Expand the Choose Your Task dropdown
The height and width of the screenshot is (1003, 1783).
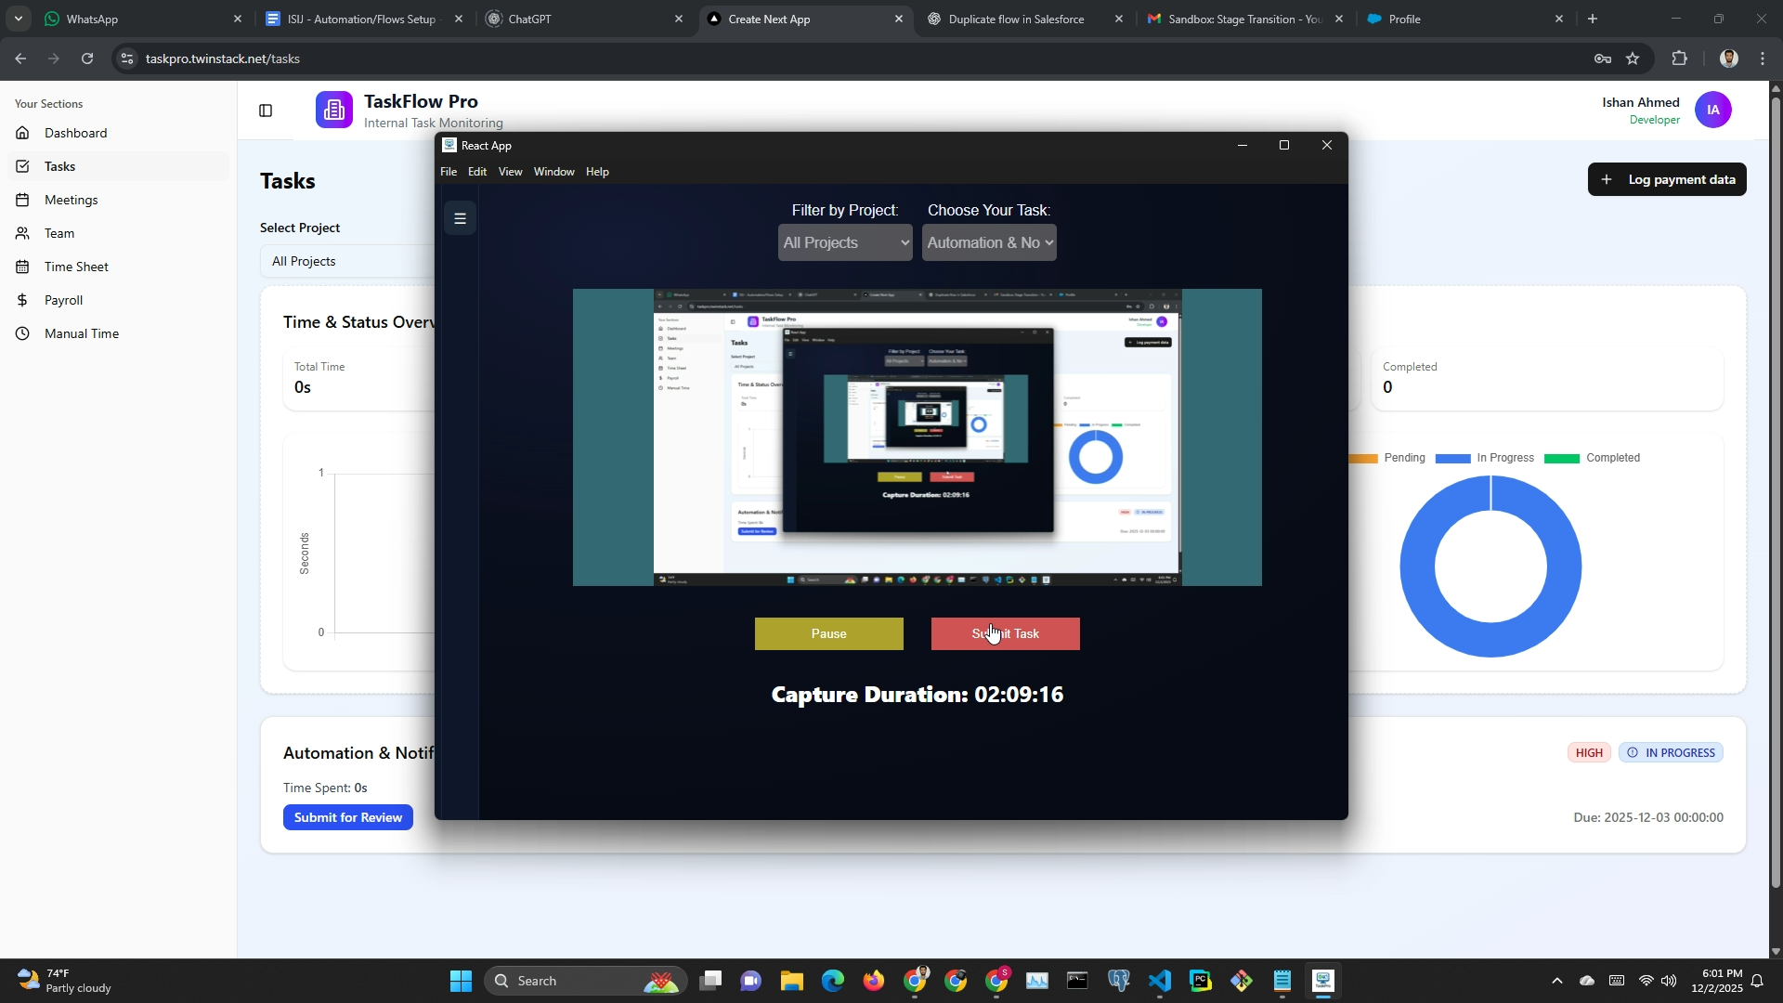(988, 242)
